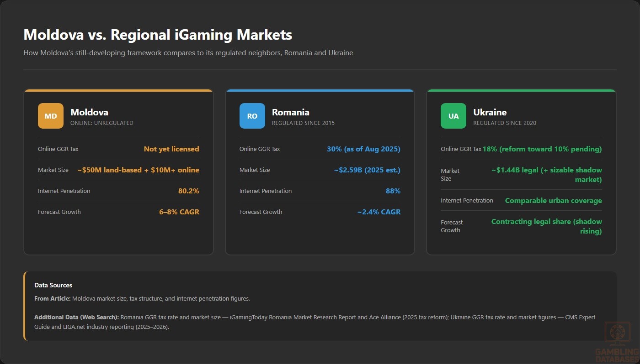Screen dimensions: 640x364
Task: Click Romania's ~$2.59B market size
Action: pos(367,170)
